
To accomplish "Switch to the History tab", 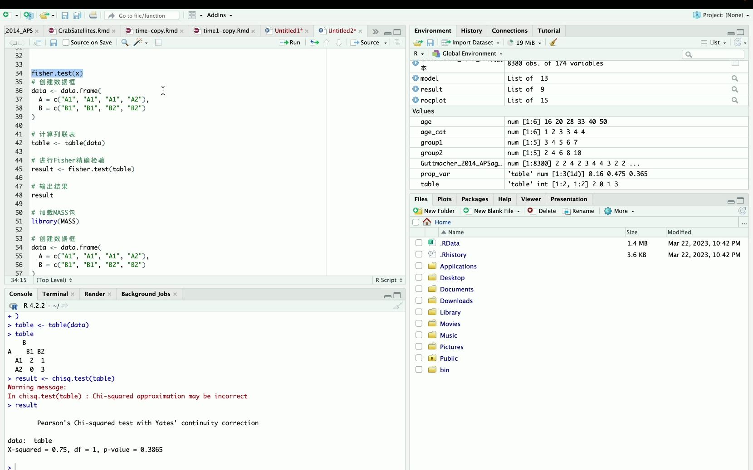I will pyautogui.click(x=471, y=31).
